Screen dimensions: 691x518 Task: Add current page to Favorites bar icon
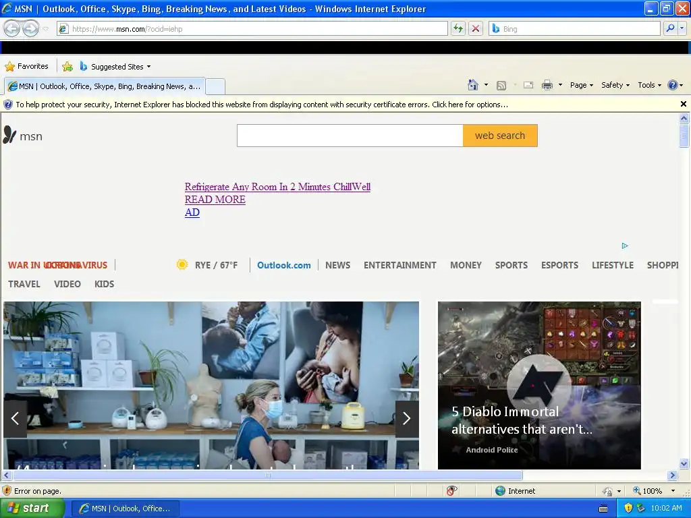pos(67,67)
